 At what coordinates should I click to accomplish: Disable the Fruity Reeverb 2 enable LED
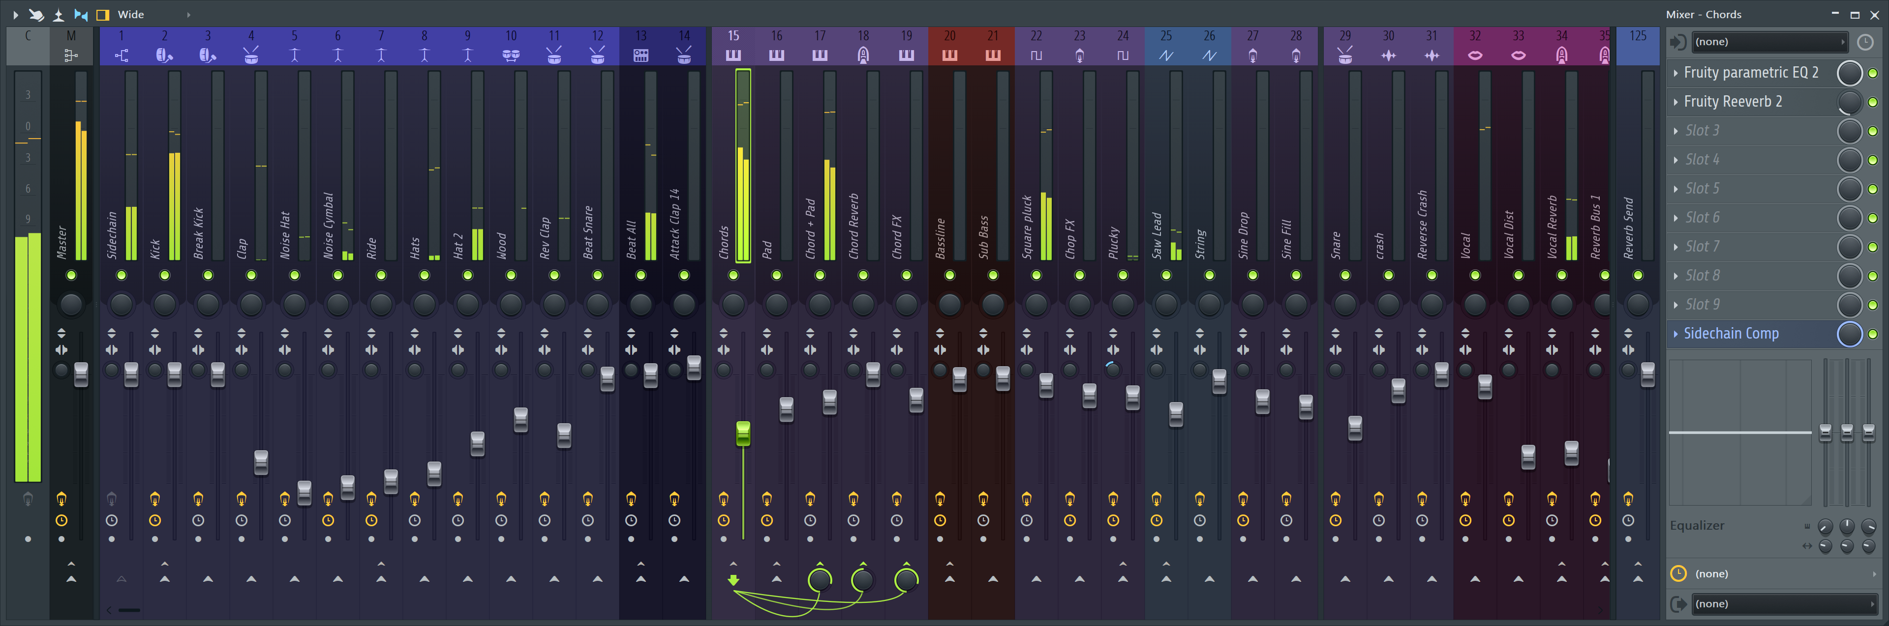click(x=1872, y=102)
